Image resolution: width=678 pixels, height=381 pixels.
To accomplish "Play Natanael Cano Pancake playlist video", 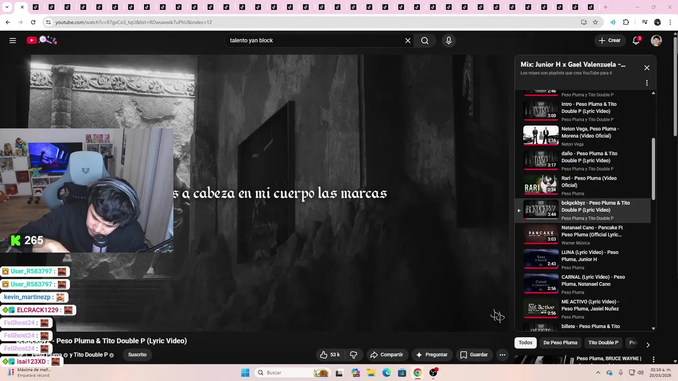I will coord(583,234).
